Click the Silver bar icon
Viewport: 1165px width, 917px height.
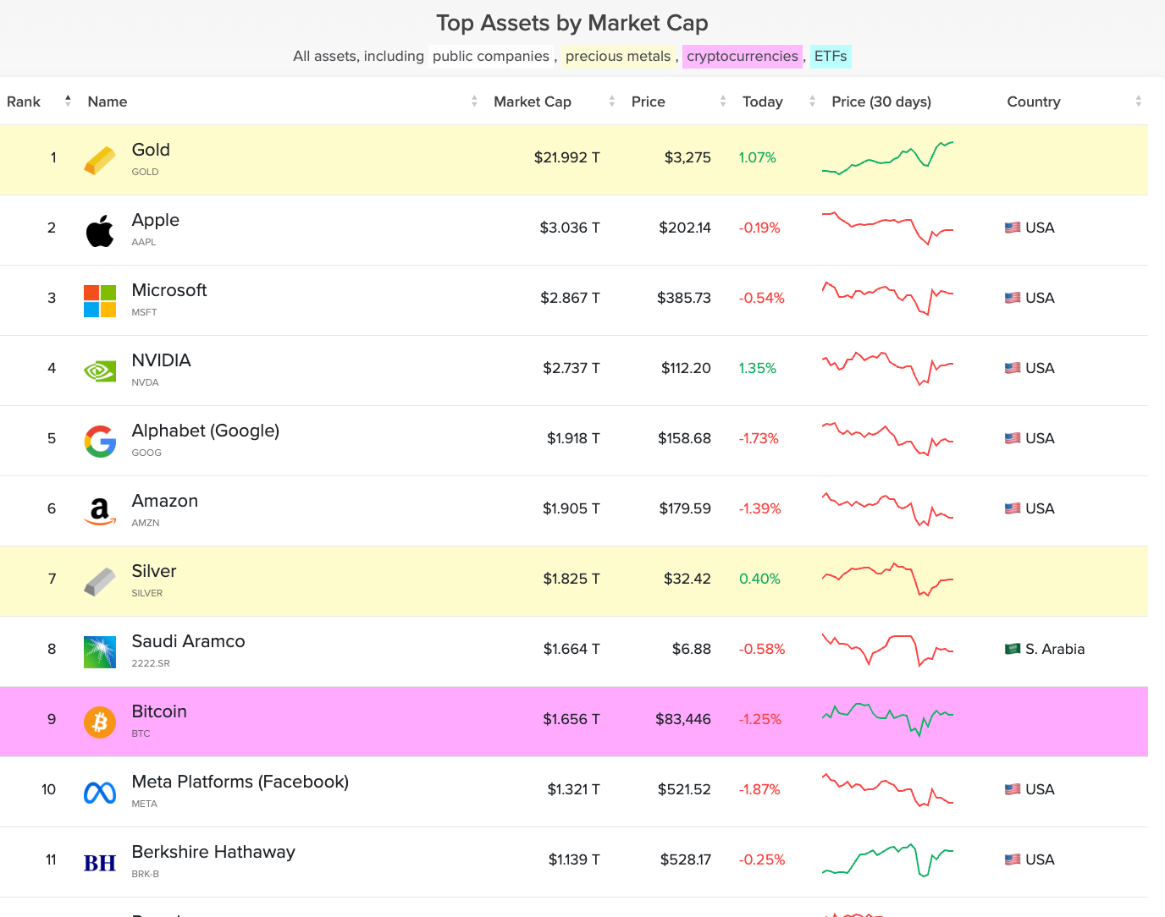pyautogui.click(x=100, y=581)
